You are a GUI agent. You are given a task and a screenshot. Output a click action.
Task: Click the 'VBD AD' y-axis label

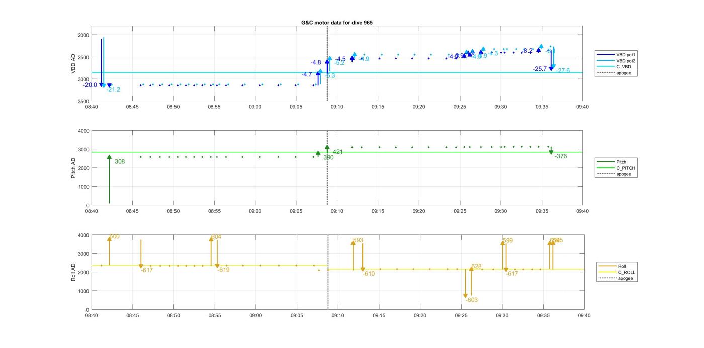click(73, 64)
